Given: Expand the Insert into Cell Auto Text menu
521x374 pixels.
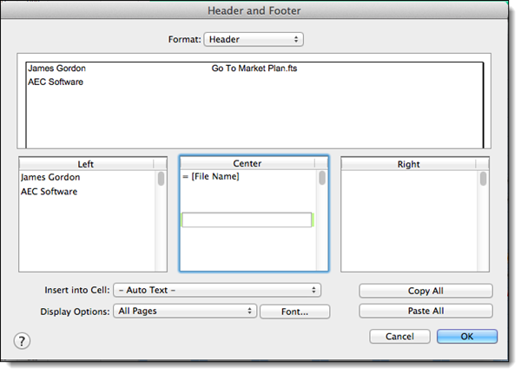Looking at the screenshot, I should (217, 290).
